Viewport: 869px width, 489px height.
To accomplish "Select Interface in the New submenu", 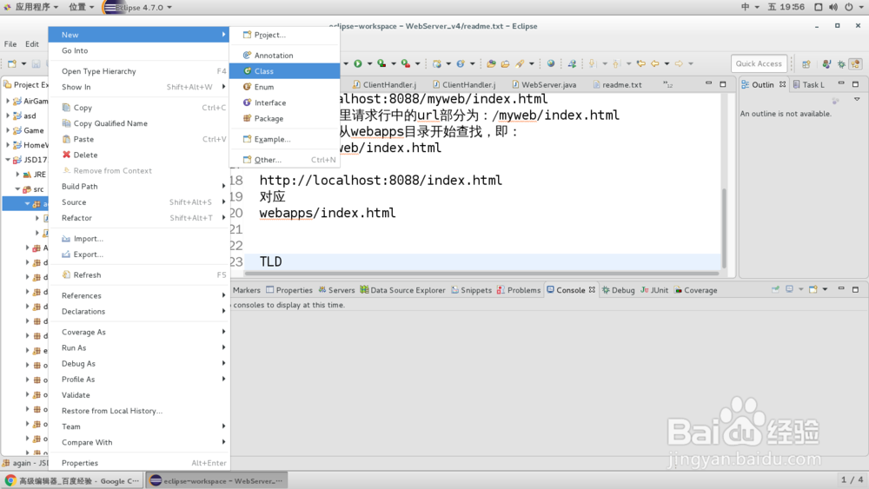I will pos(284,102).
